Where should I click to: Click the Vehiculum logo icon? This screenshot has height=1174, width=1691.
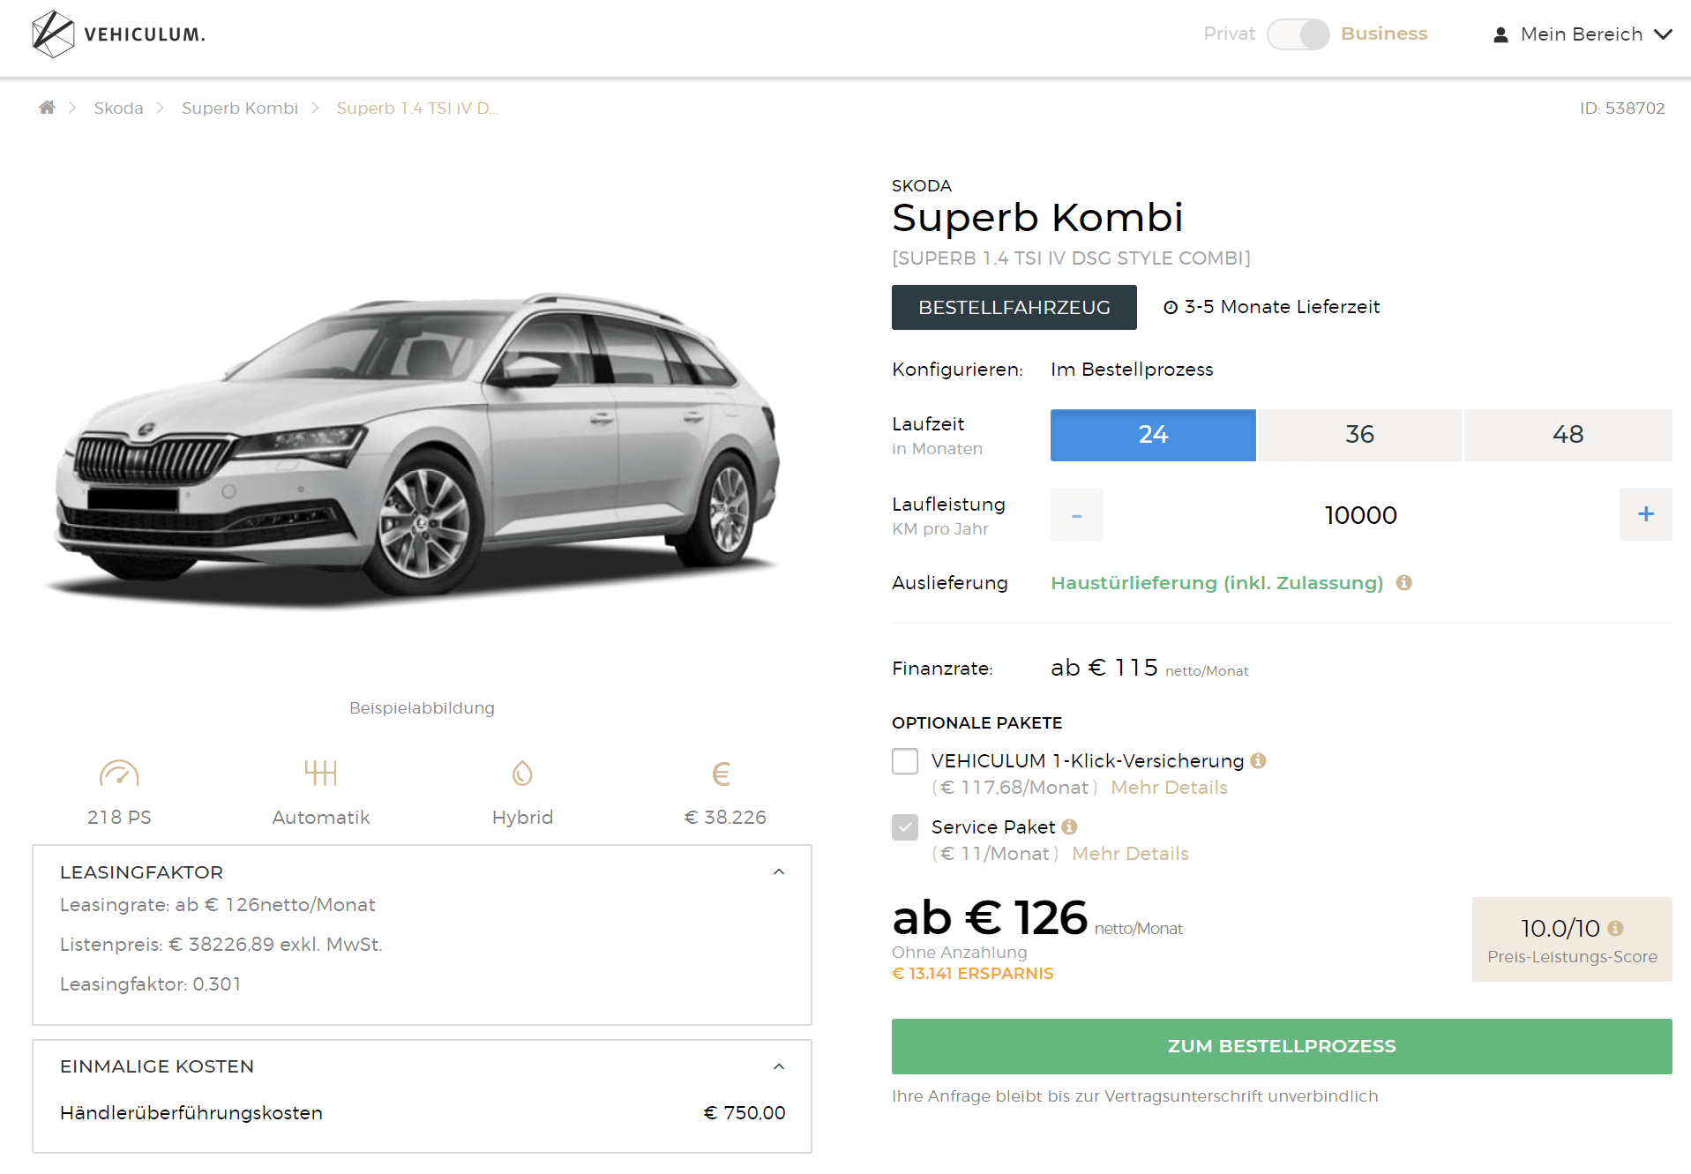click(53, 34)
